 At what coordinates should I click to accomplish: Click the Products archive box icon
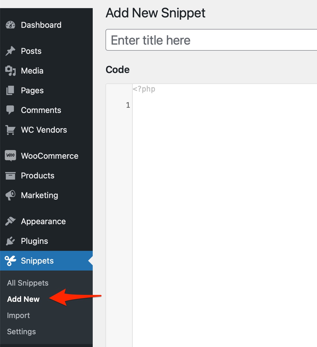(10, 176)
